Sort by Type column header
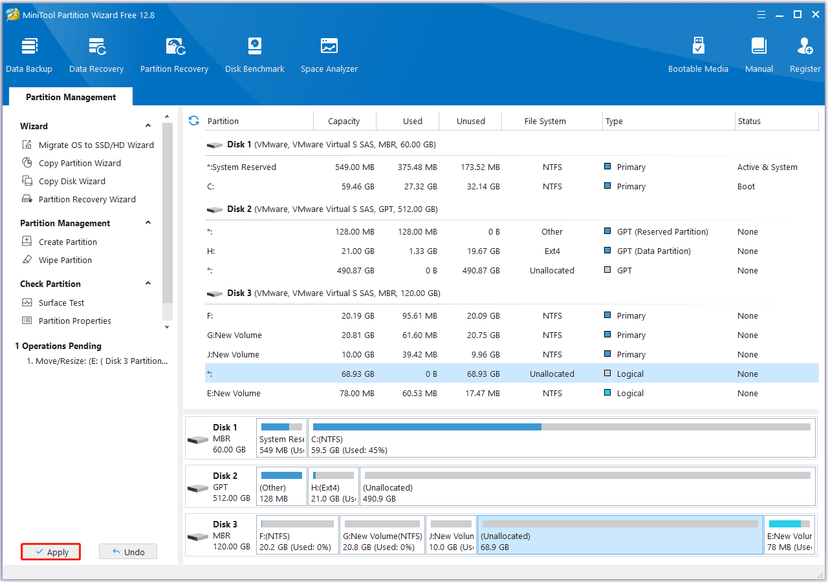 point(669,121)
